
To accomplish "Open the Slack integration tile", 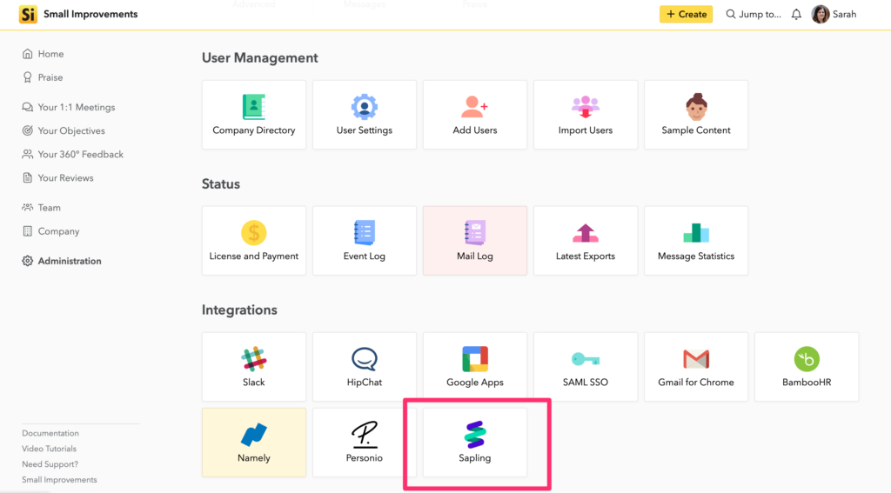I will [253, 367].
